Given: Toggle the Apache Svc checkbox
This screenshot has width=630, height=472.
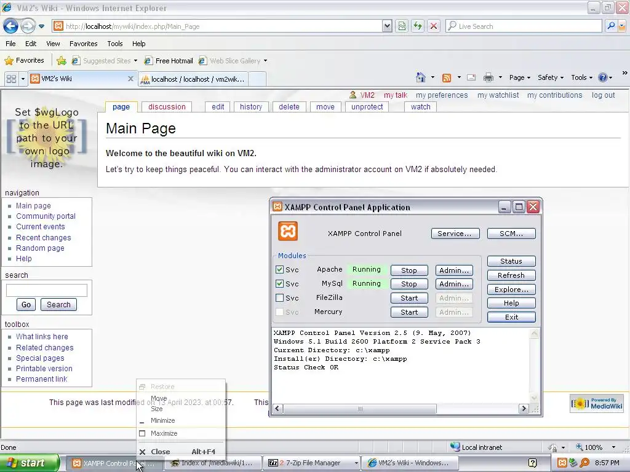Looking at the screenshot, I should tap(280, 270).
